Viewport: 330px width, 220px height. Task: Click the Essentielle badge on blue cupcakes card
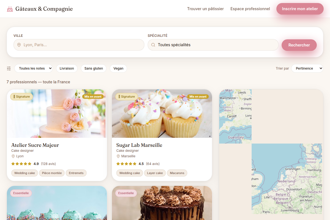(x=21, y=193)
